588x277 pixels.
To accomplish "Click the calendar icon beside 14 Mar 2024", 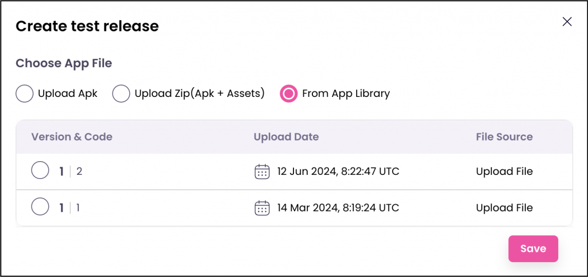I will pos(262,208).
